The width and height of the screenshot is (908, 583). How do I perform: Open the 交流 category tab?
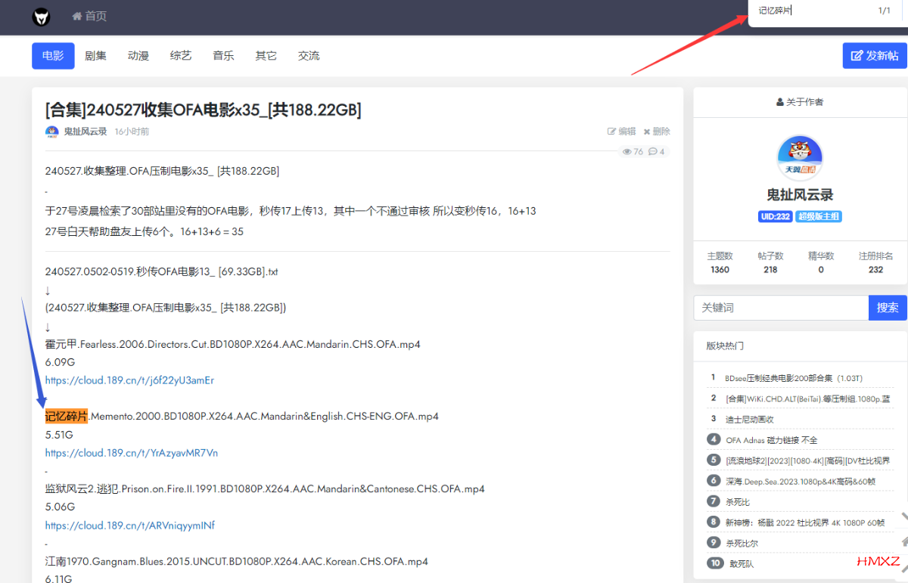pyautogui.click(x=309, y=56)
